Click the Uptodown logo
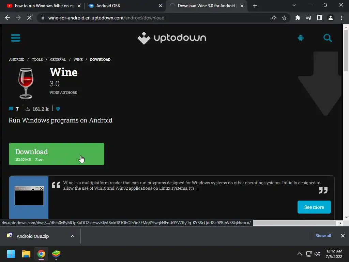This screenshot has height=262, width=349. 172,38
